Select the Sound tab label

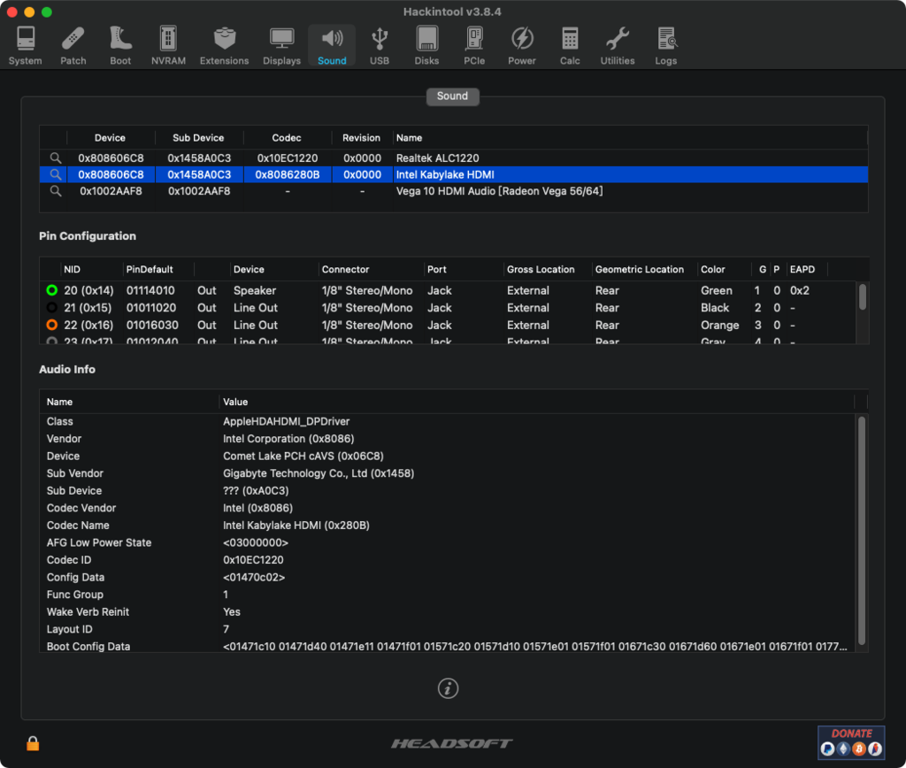pyautogui.click(x=452, y=96)
